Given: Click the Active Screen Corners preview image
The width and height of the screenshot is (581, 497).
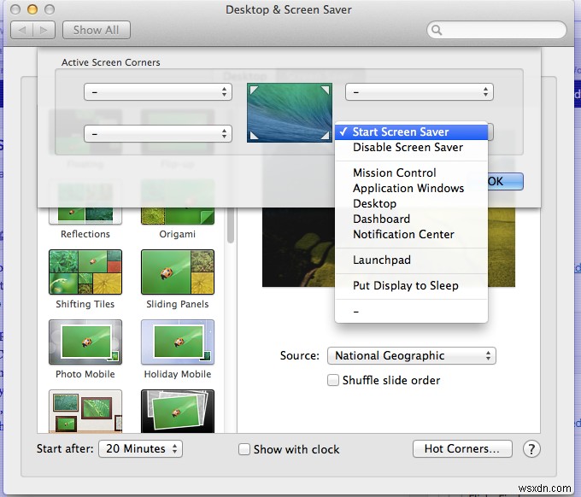Looking at the screenshot, I should click(290, 113).
